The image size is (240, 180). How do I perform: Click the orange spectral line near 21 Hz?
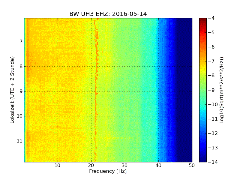pyautogui.click(x=96, y=90)
